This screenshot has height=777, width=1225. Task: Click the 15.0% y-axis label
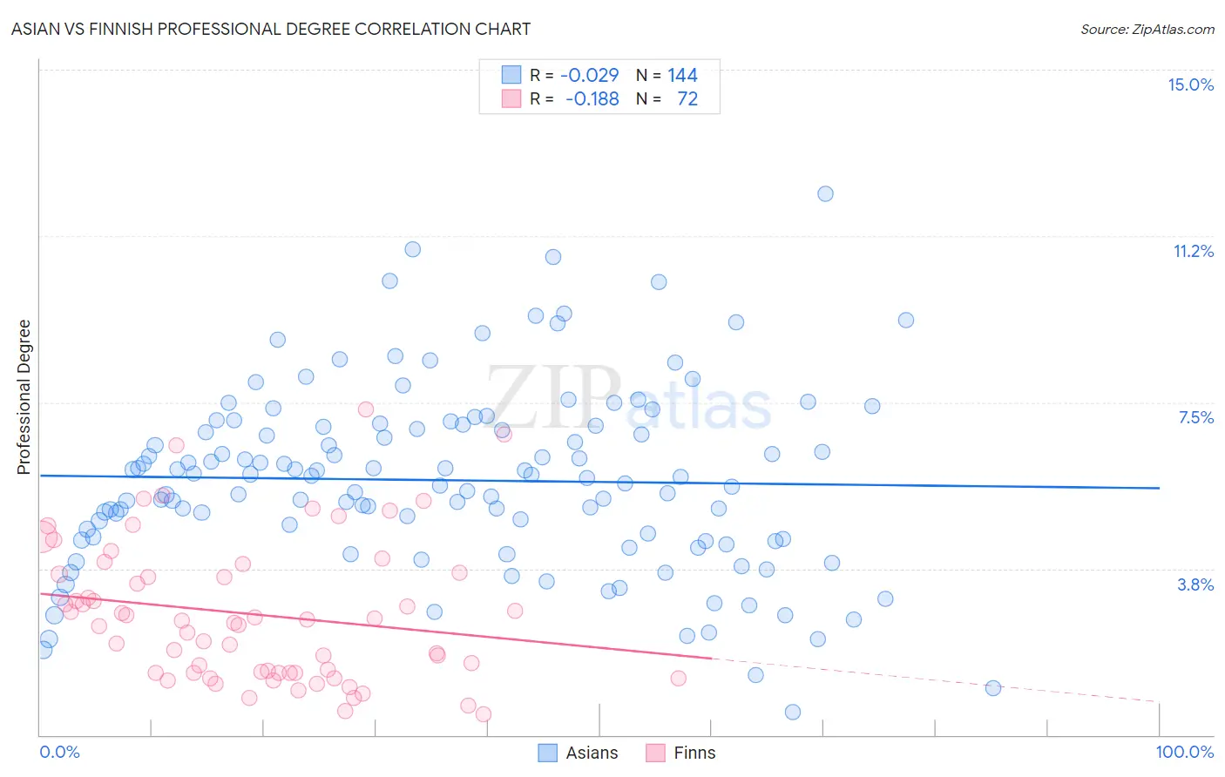pos(1190,84)
